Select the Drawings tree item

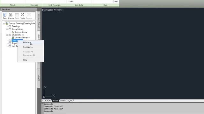point(16,26)
